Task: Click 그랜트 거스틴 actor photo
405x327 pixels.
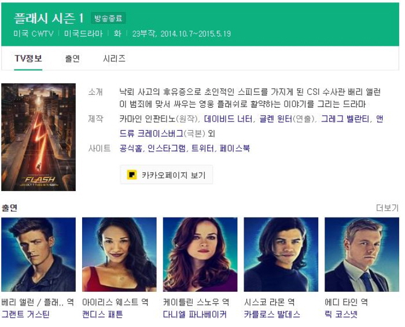Action: [39, 255]
